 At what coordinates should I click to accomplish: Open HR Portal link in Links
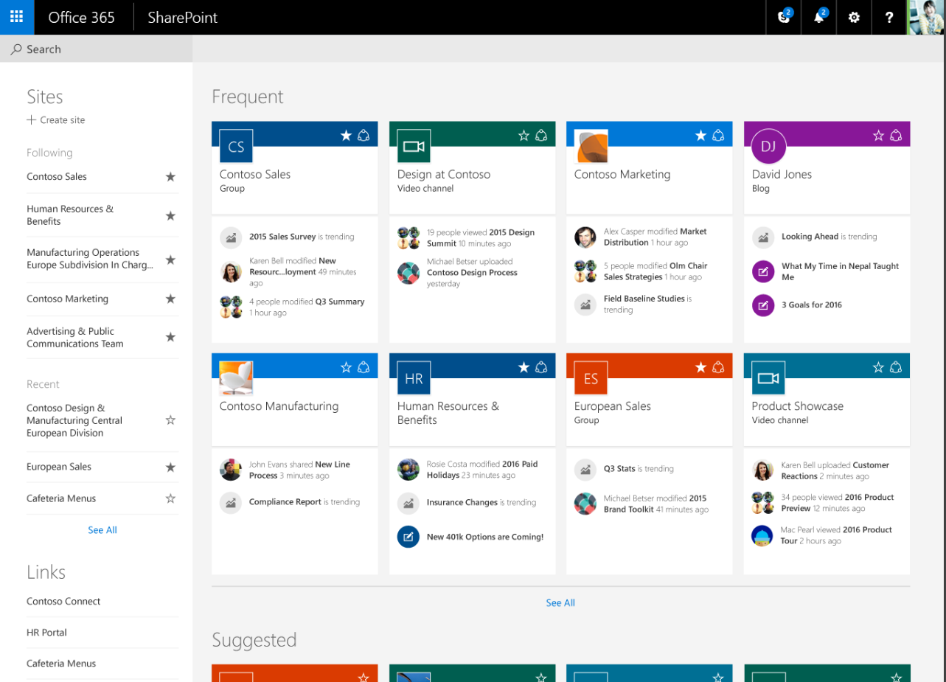coord(46,633)
